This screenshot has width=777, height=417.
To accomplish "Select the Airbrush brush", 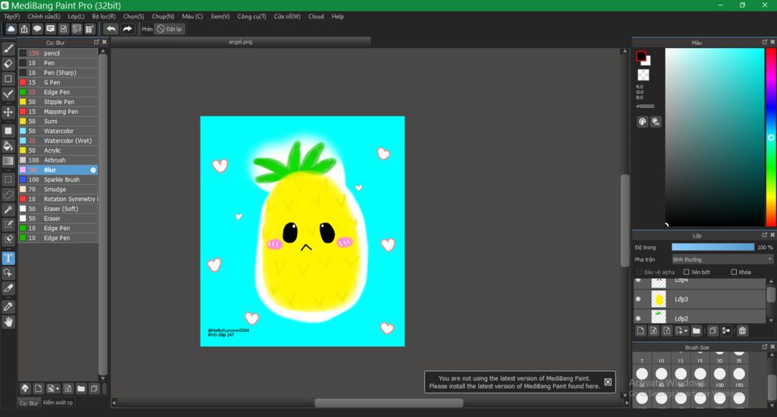I will (58, 160).
